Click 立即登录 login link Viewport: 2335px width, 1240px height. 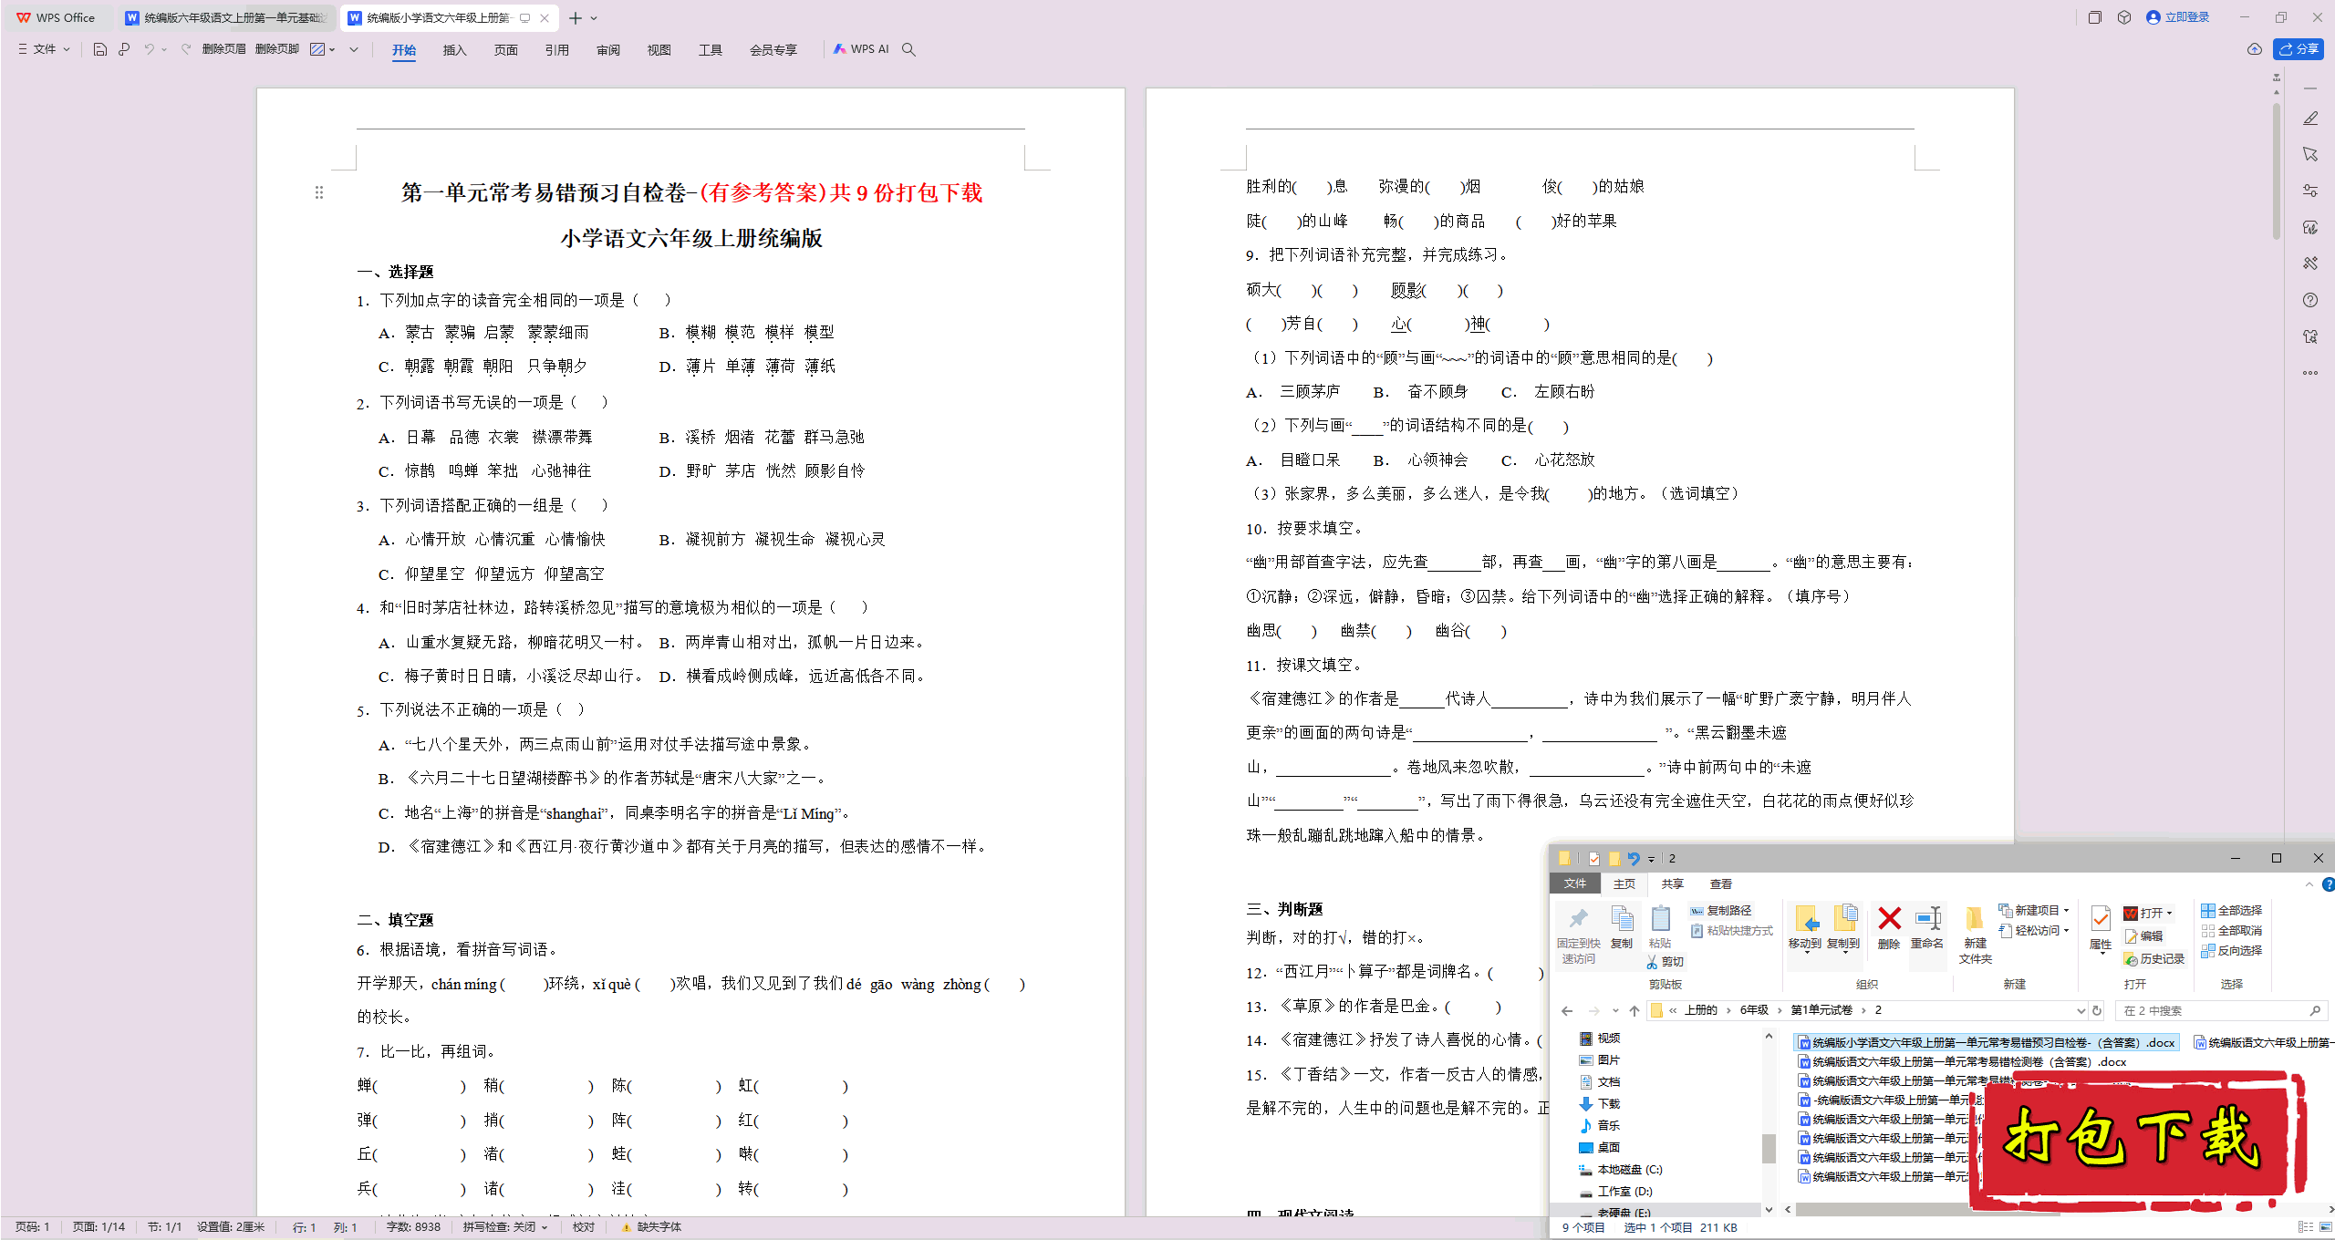click(2177, 17)
